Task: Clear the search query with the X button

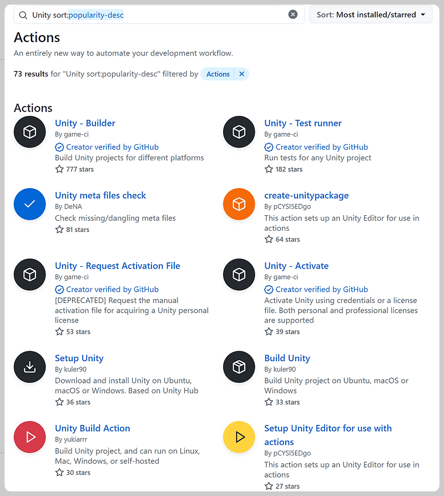Action: tap(293, 14)
